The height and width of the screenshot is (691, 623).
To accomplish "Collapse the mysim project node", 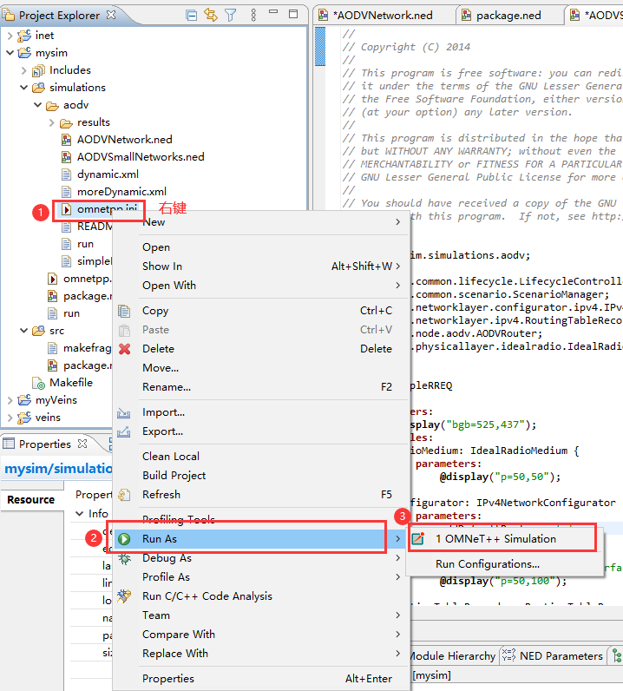I will [x=10, y=53].
